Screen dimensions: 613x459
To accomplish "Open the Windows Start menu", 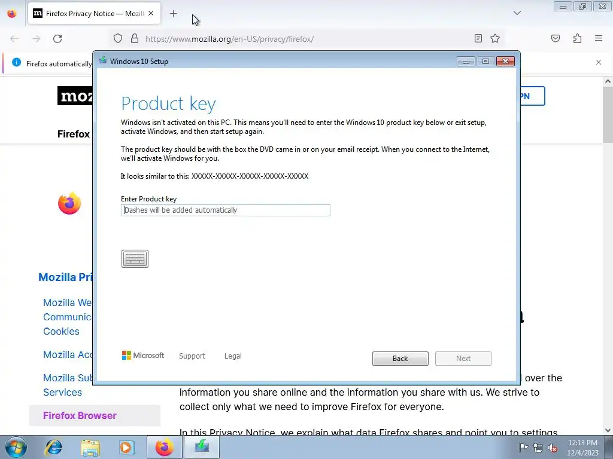I will pos(16,447).
